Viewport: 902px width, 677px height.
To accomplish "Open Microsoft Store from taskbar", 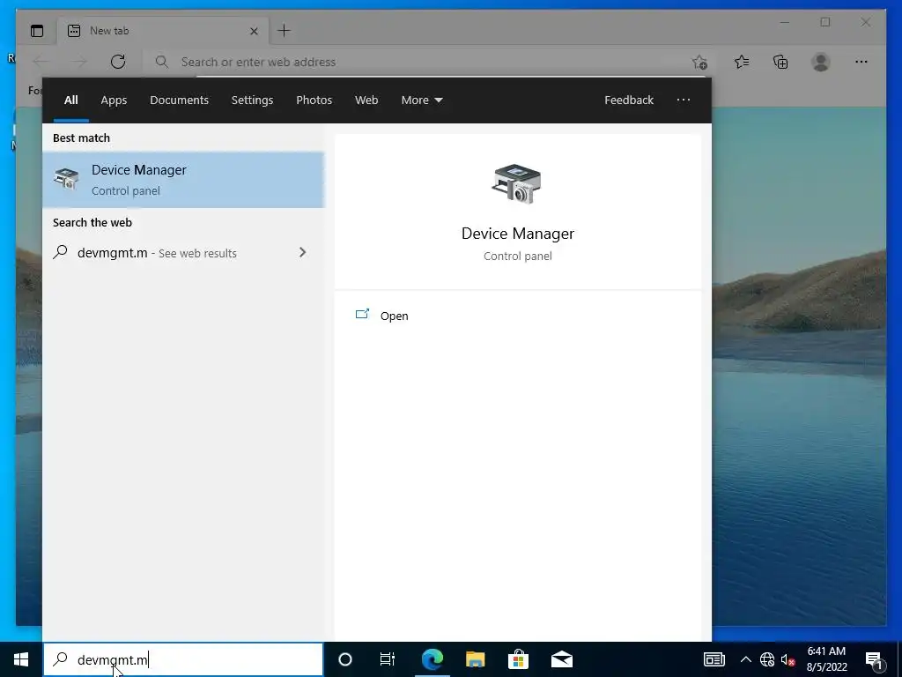I will click(518, 659).
